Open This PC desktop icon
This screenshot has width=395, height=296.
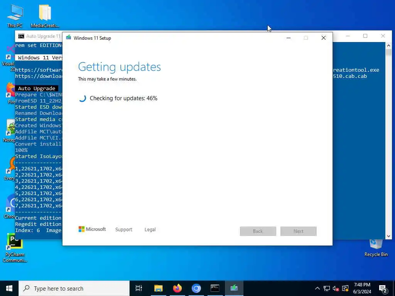(x=15, y=15)
